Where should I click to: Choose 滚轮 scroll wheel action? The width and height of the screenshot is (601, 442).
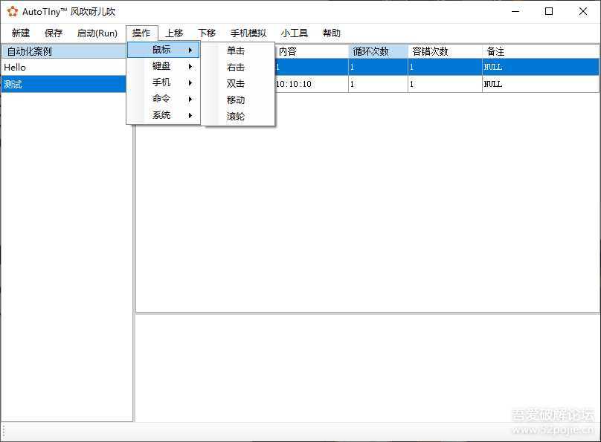tap(235, 116)
